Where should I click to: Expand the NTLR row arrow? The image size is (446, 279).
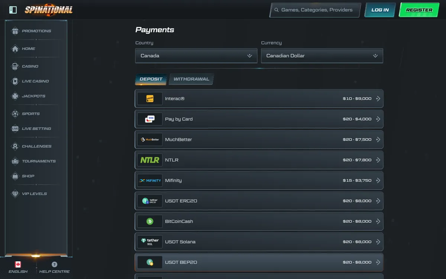click(x=378, y=160)
